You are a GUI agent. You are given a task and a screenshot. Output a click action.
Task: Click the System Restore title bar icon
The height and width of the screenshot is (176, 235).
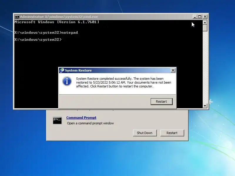click(x=62, y=70)
